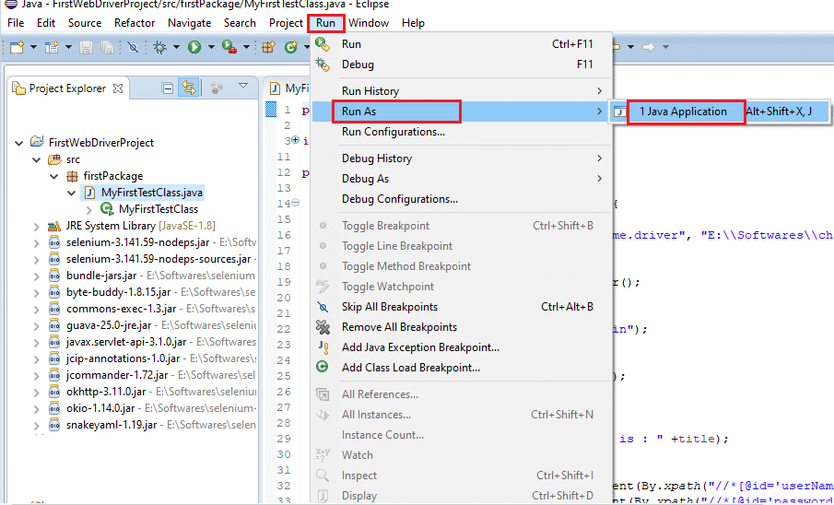Screen dimensions: 834x505
Task: Close the Project Explorer tab
Action: 118,88
